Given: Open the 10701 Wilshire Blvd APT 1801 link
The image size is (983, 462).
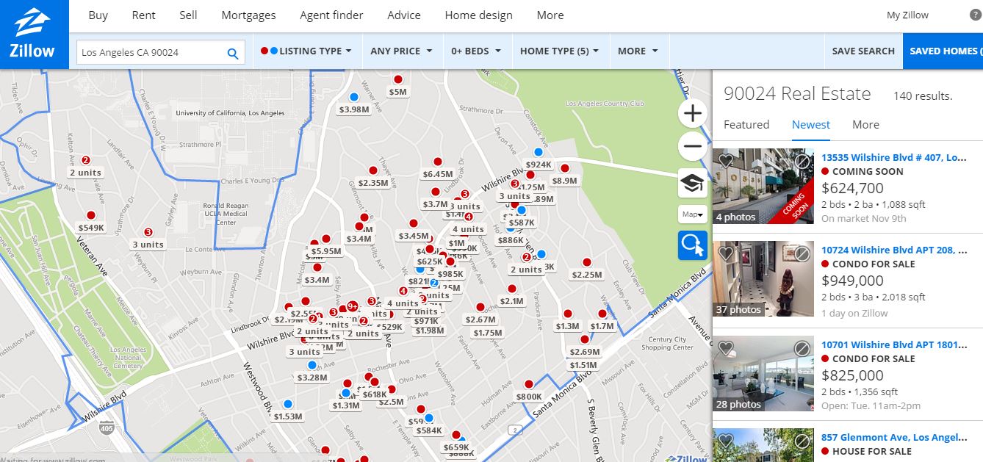Looking at the screenshot, I should tap(894, 344).
